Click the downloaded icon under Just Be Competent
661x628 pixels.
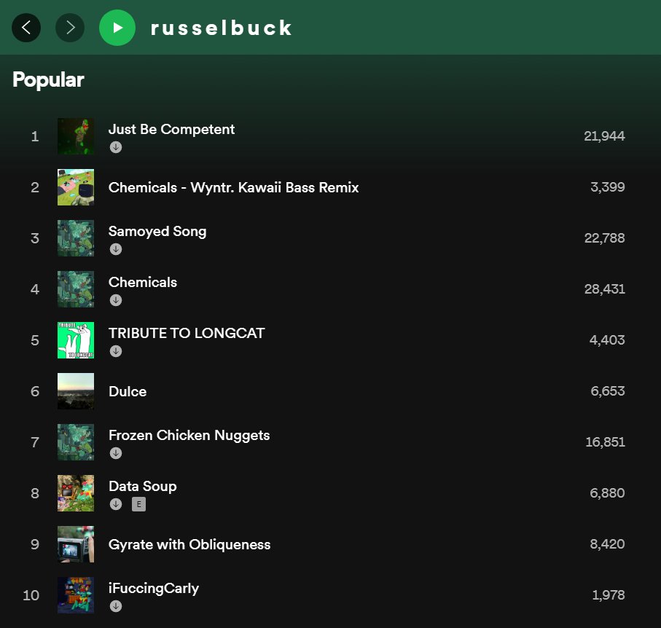(116, 147)
